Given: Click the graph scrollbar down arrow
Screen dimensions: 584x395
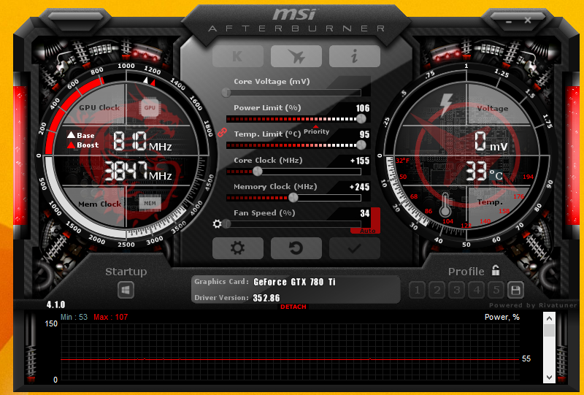Looking at the screenshot, I should (550, 377).
